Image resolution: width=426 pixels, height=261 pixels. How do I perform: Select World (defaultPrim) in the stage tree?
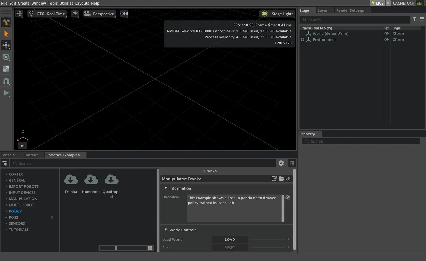click(331, 33)
